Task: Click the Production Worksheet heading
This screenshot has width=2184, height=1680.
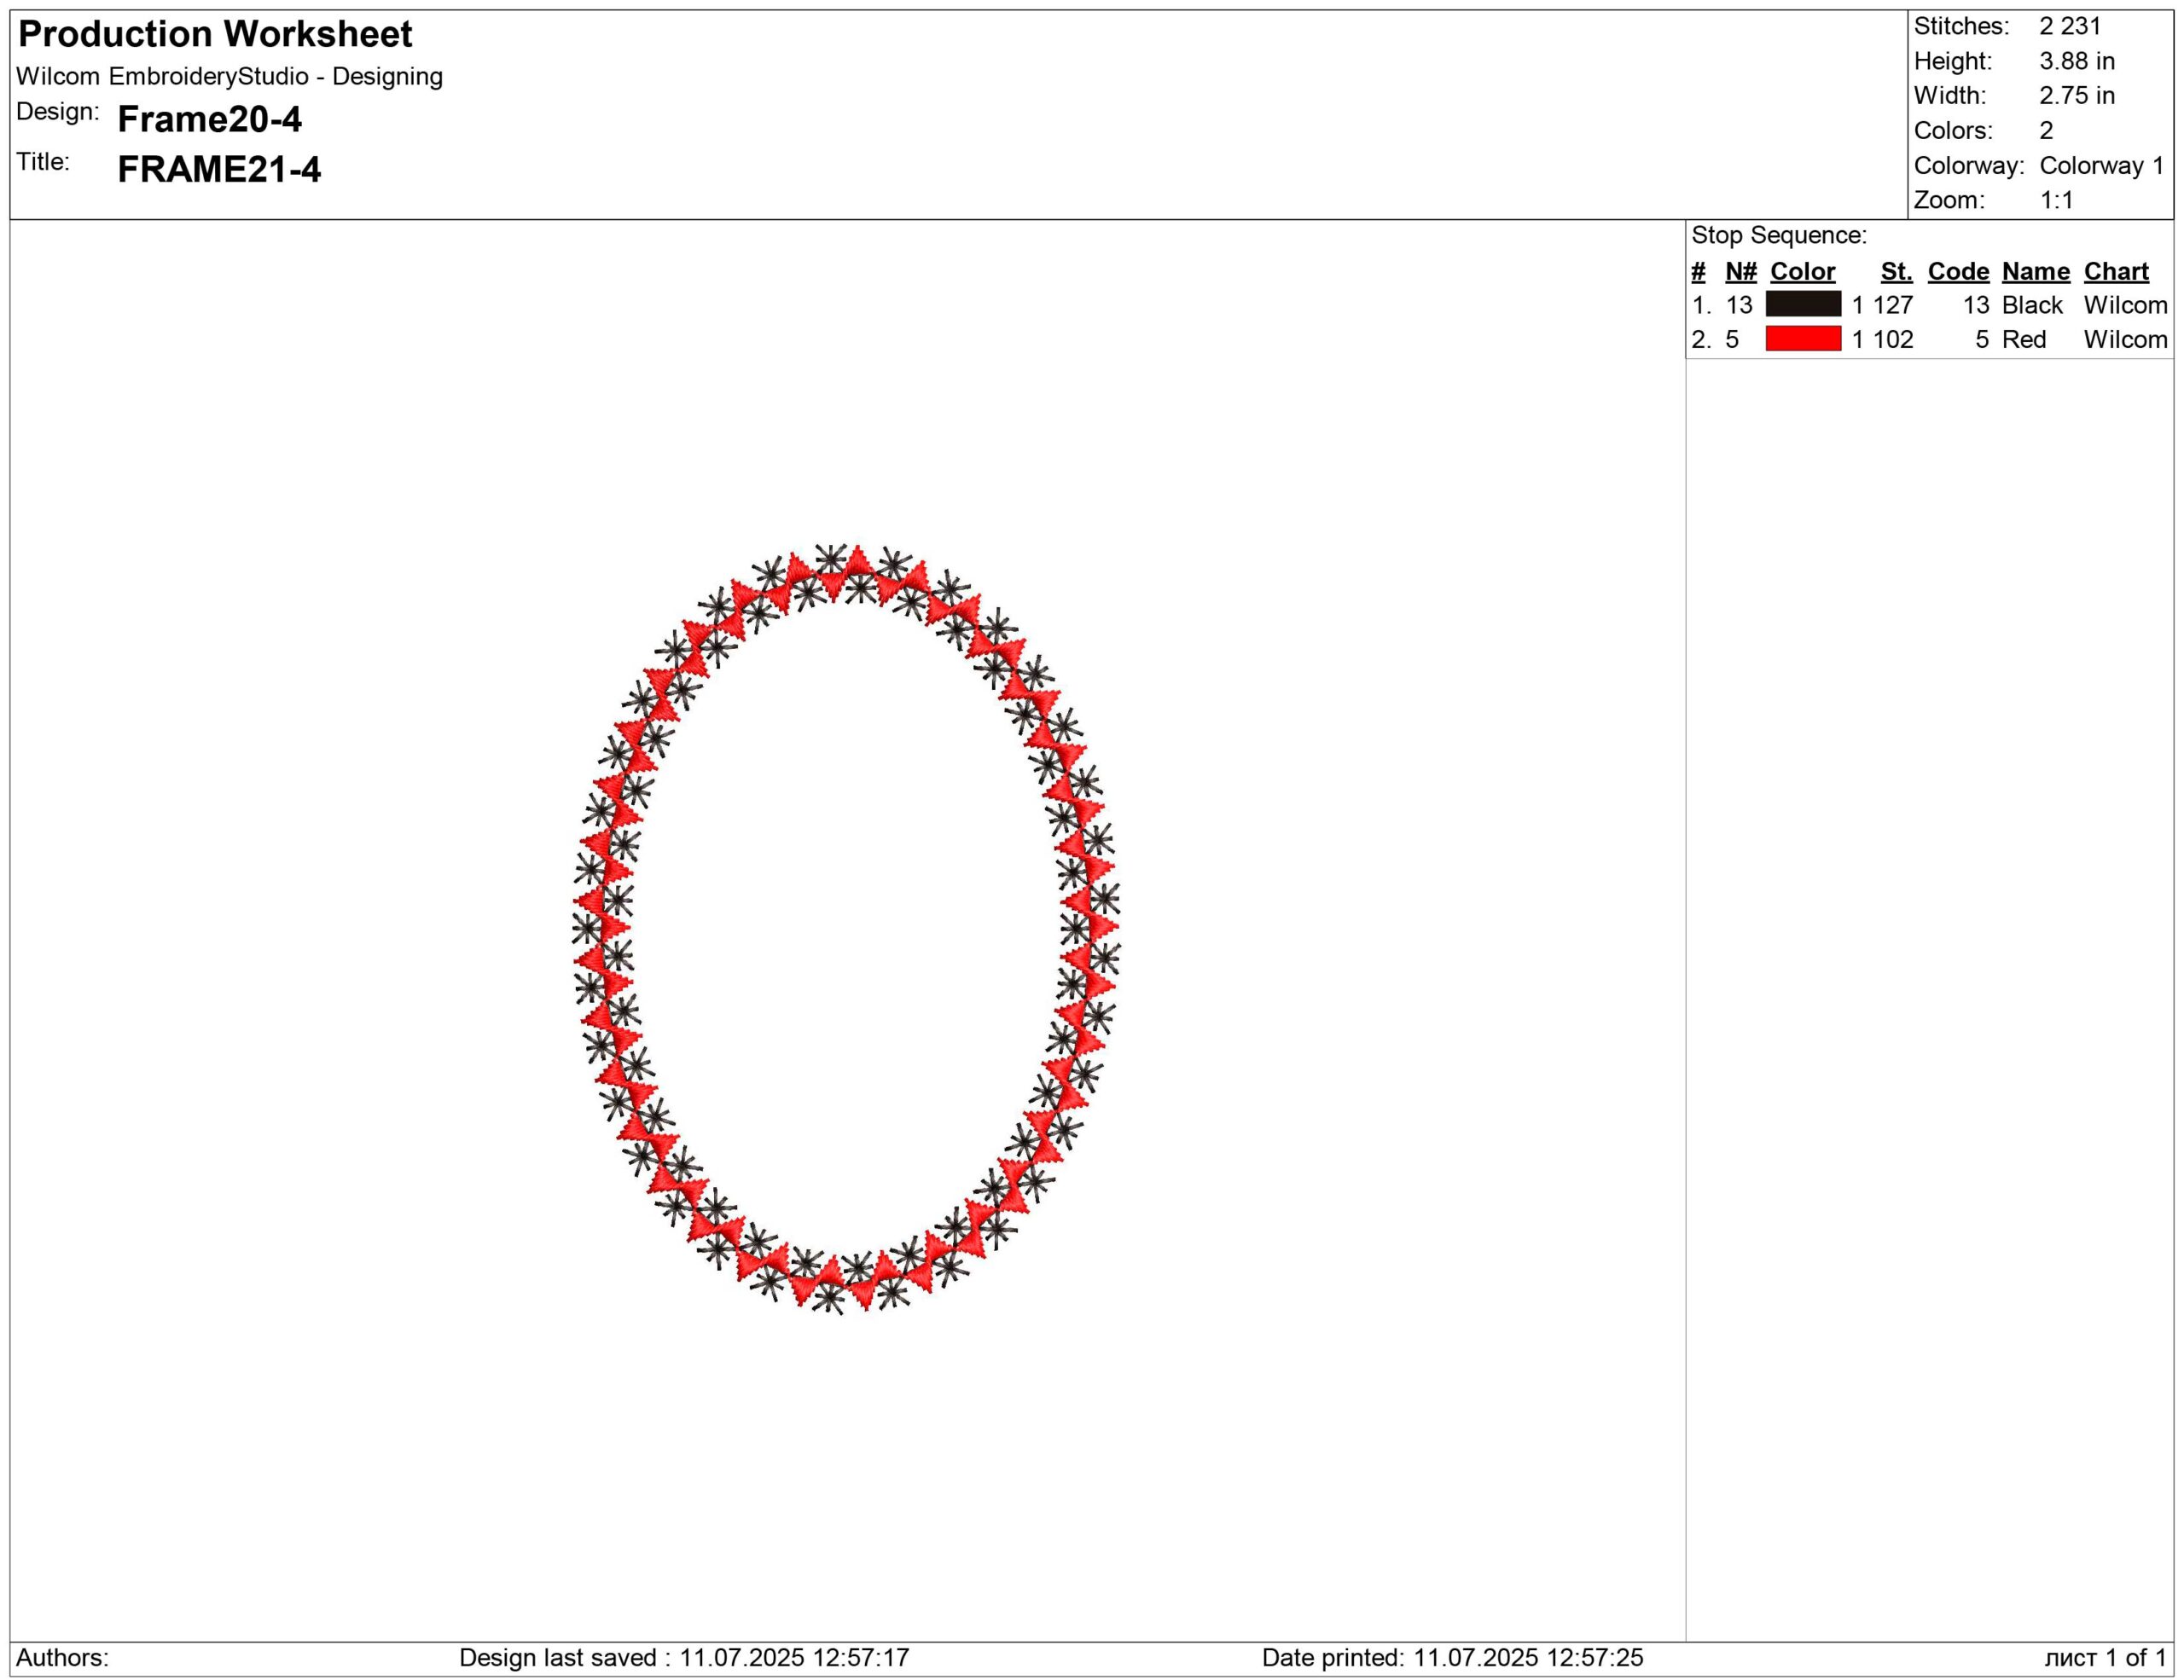Action: point(215,34)
